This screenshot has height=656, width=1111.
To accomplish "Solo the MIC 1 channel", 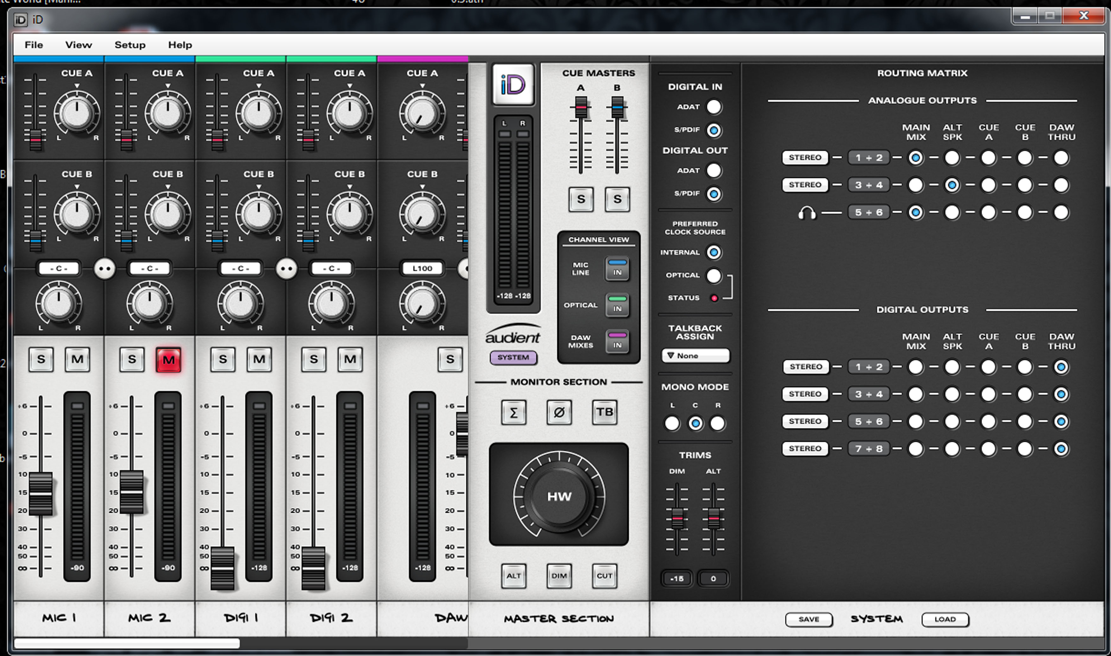I will (41, 359).
